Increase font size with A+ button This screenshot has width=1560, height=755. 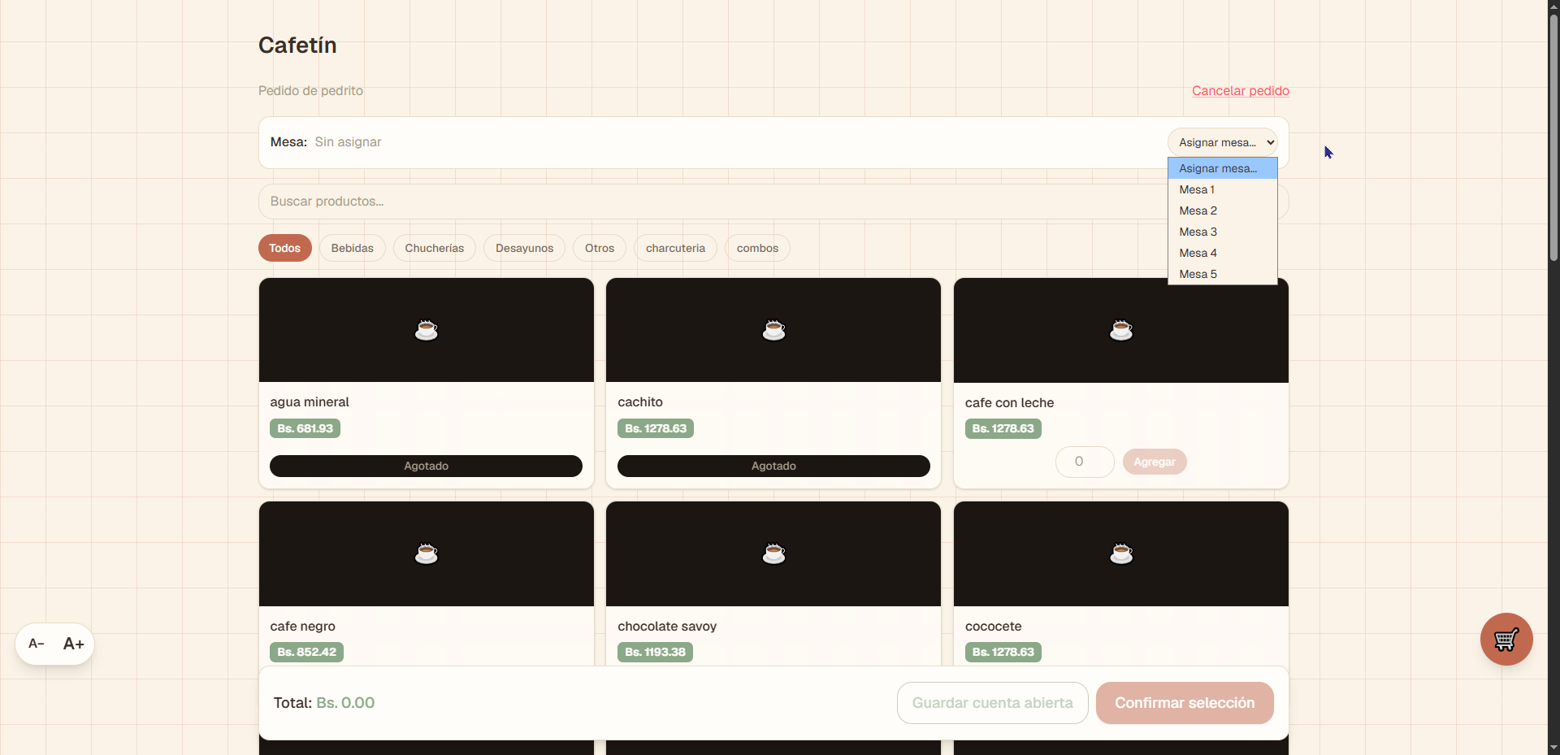pyautogui.click(x=74, y=644)
